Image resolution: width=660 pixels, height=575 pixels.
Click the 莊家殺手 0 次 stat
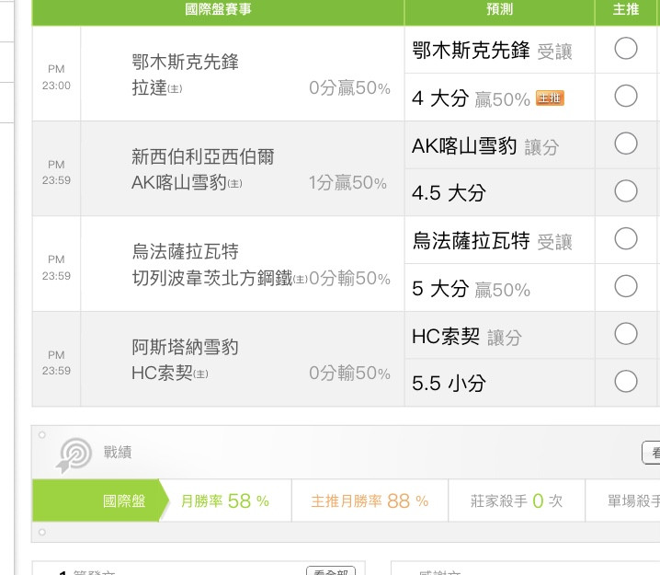(516, 500)
